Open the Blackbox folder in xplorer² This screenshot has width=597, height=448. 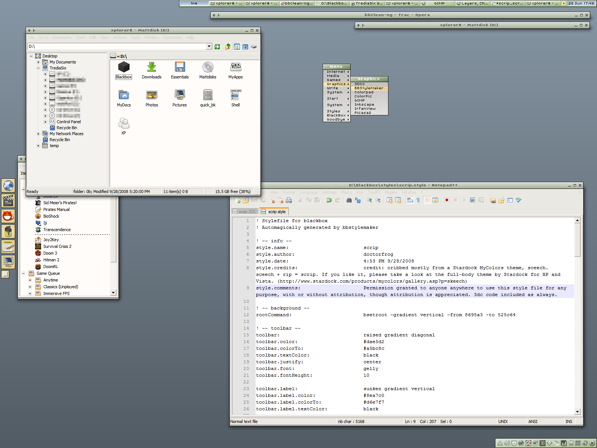tap(124, 70)
